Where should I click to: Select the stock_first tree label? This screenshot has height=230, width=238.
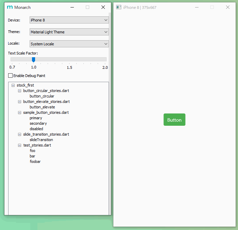[25, 85]
